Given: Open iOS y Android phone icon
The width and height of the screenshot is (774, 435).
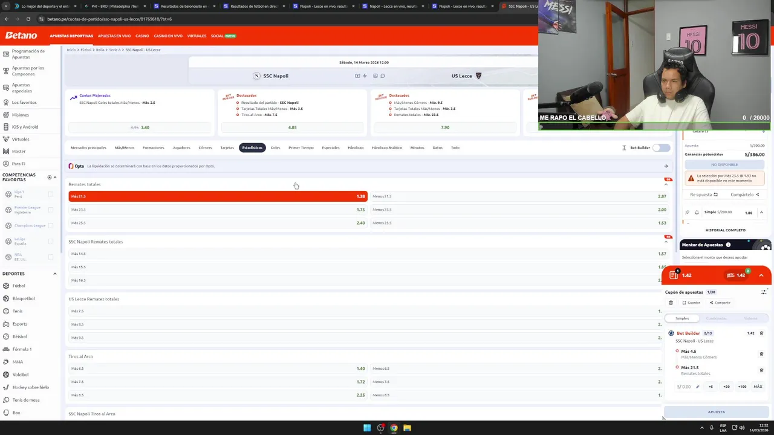Looking at the screenshot, I should tap(5, 127).
